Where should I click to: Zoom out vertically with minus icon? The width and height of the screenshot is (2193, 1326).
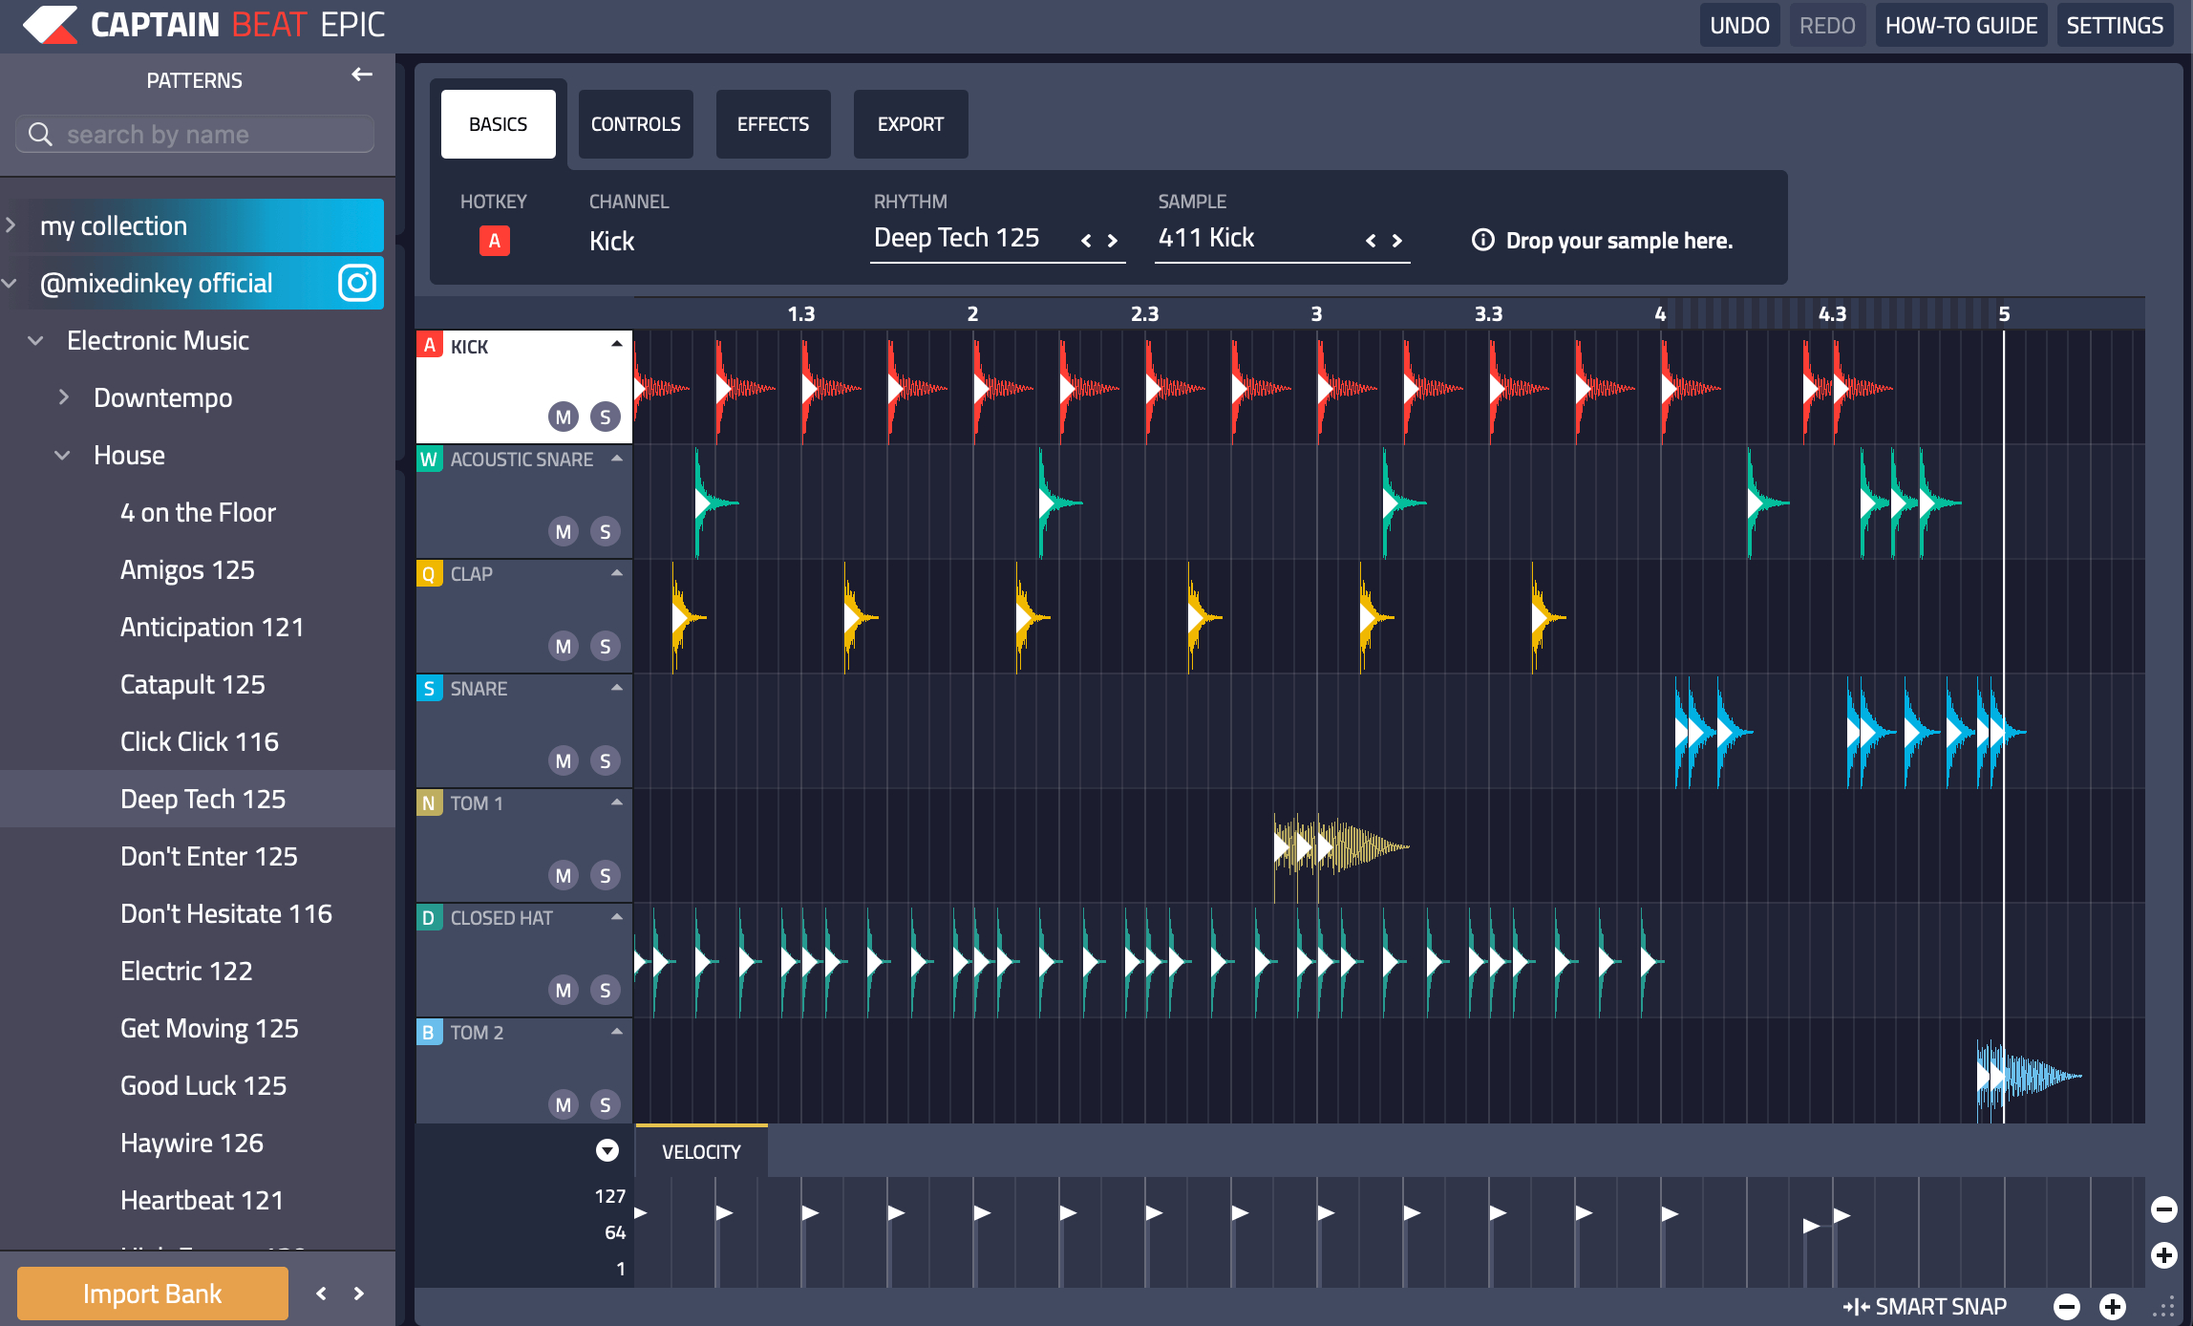[2163, 1209]
